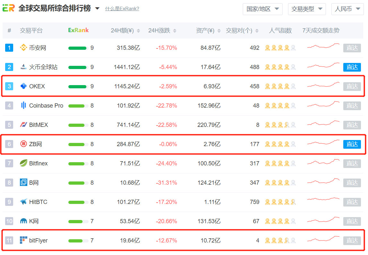Open the 7-day trend chart for HitBTC
Image resolution: width=368 pixels, height=255 pixels.
[x=323, y=199]
